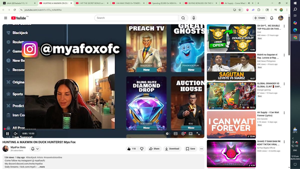
Task: Share the video
Action: 154,149
